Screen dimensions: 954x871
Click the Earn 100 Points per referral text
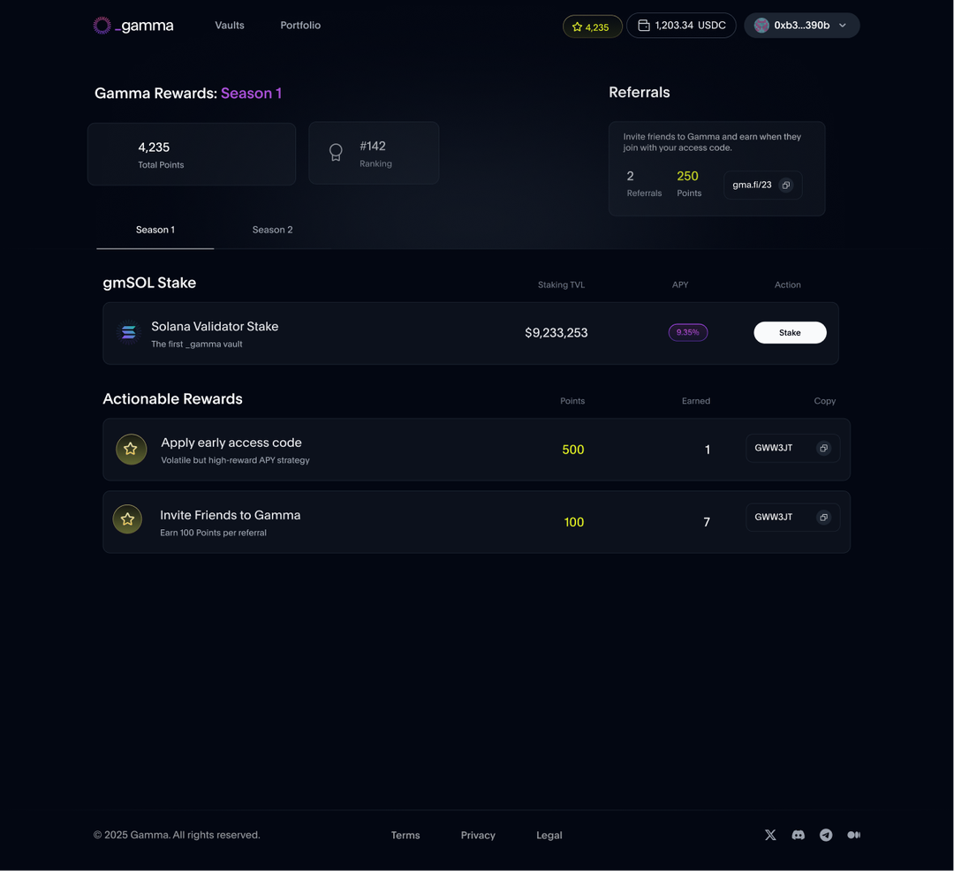click(213, 533)
